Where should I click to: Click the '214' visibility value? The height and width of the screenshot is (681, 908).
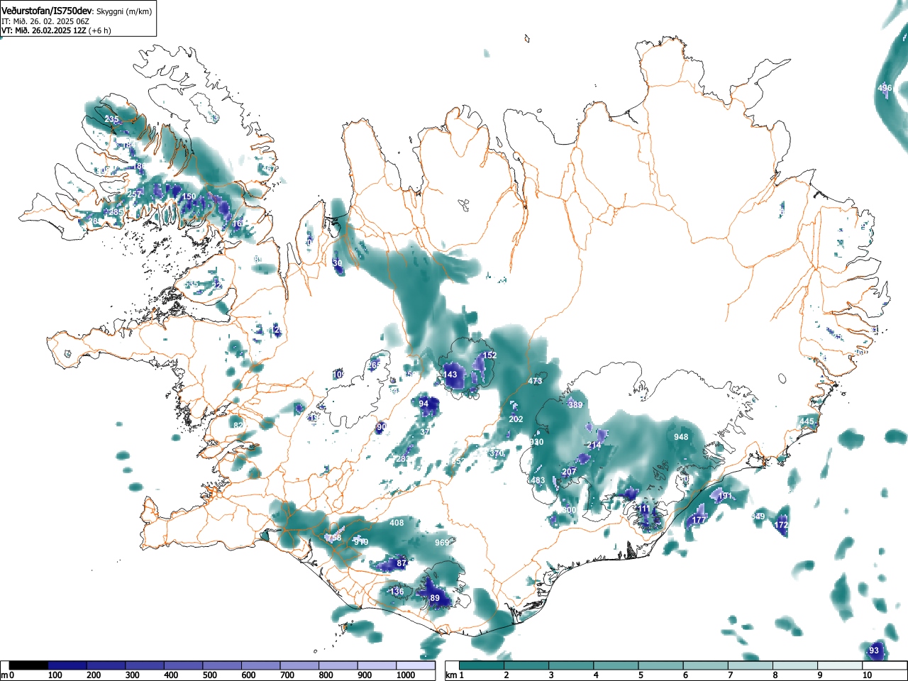594,445
